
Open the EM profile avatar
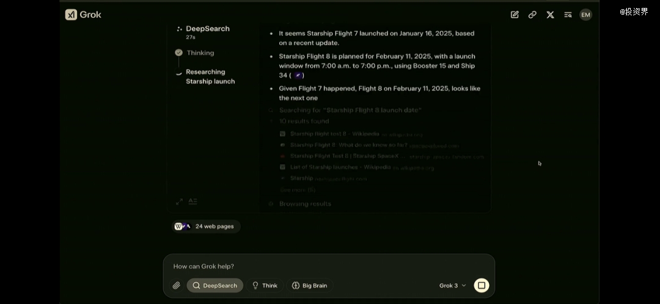click(585, 15)
